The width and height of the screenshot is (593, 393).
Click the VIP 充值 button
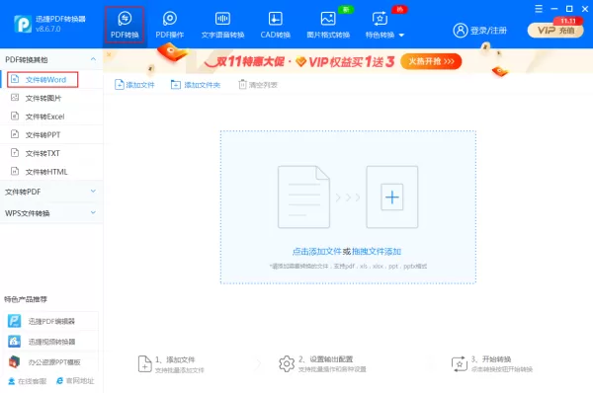coord(555,31)
